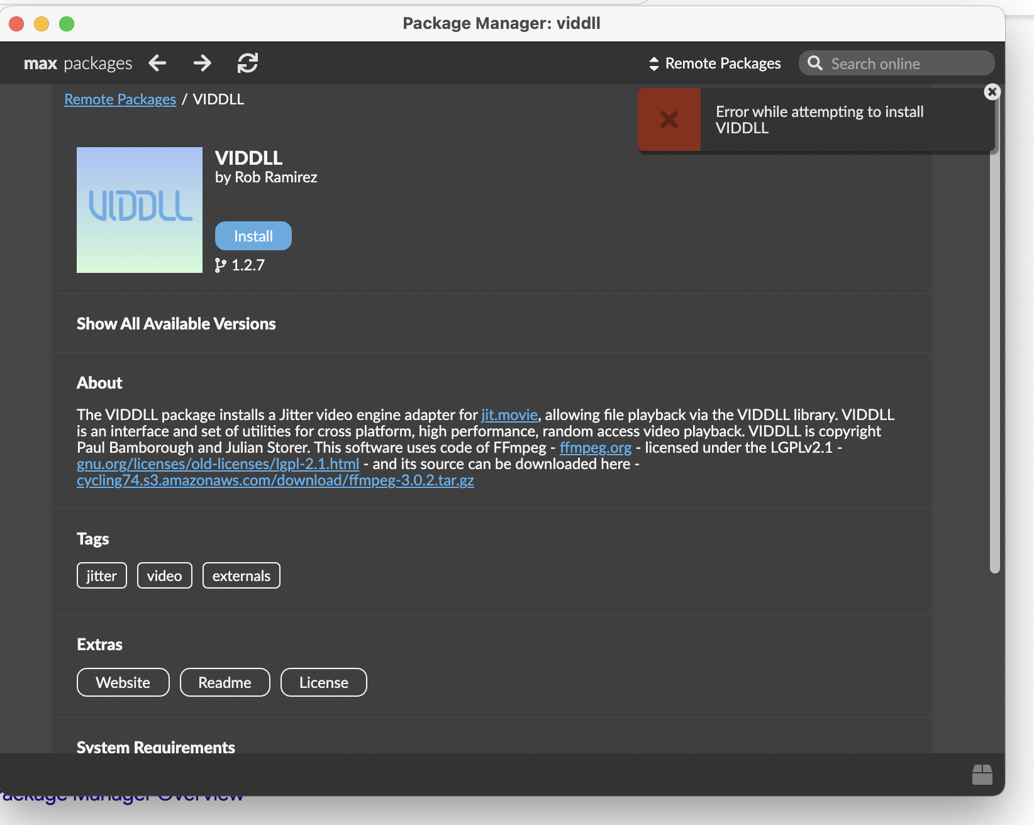Viewport: 1034px width, 825px height.
Task: Click the VIDDLL package logo thumbnail
Action: click(140, 210)
